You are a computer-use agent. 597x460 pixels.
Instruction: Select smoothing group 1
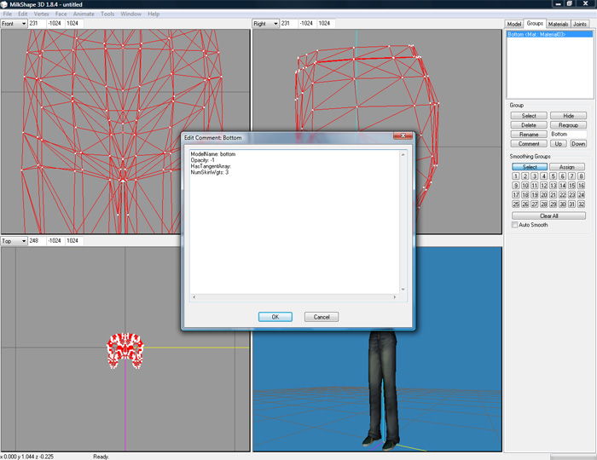(516, 176)
